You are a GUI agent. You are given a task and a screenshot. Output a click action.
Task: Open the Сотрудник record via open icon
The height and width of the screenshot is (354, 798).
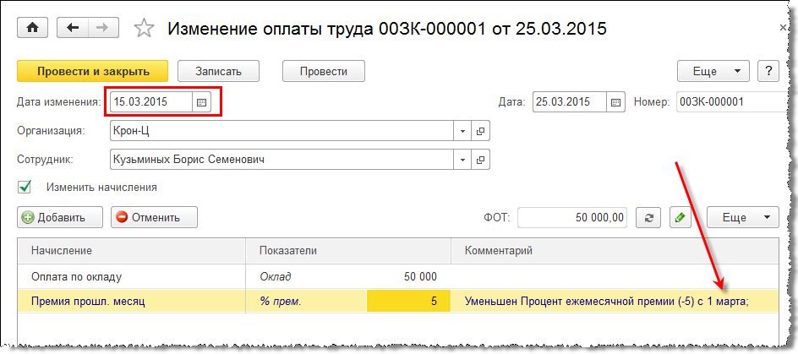click(480, 159)
